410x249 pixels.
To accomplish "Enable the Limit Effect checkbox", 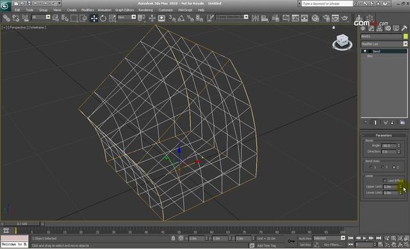I will 384,181.
